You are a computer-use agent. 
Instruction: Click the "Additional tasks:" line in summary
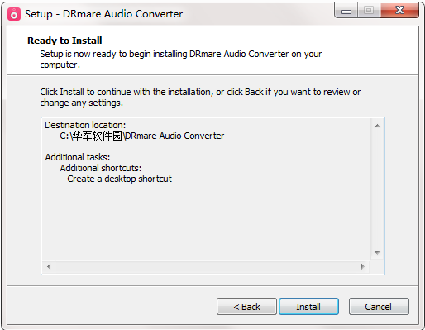click(x=78, y=157)
